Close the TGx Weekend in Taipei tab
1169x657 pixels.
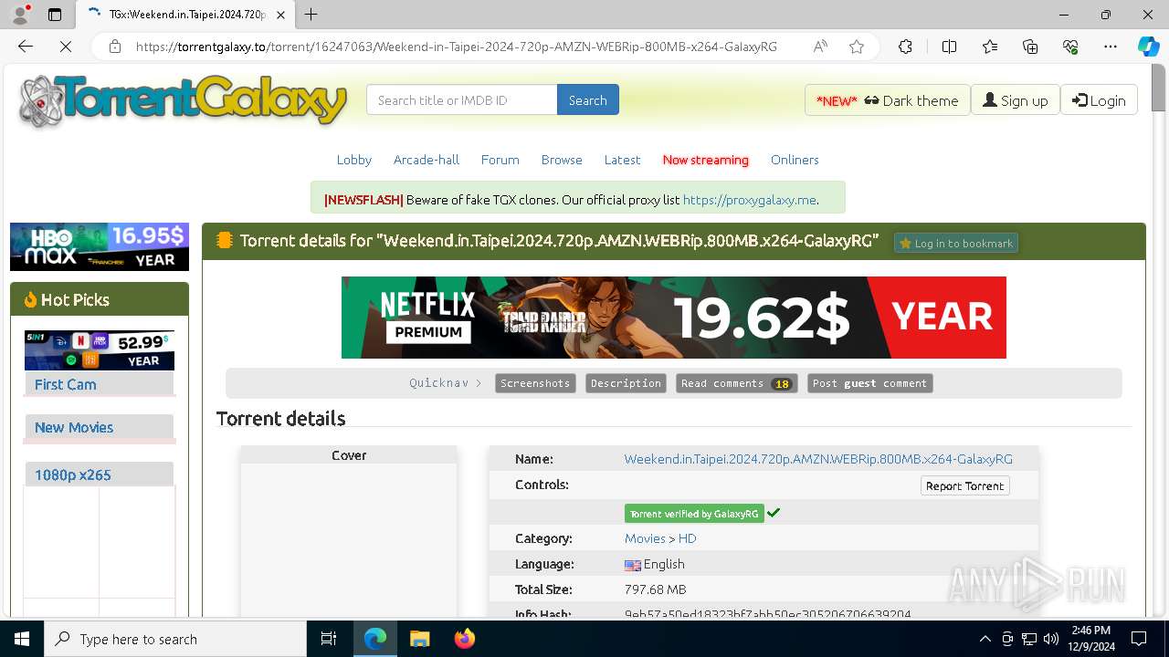click(x=280, y=15)
